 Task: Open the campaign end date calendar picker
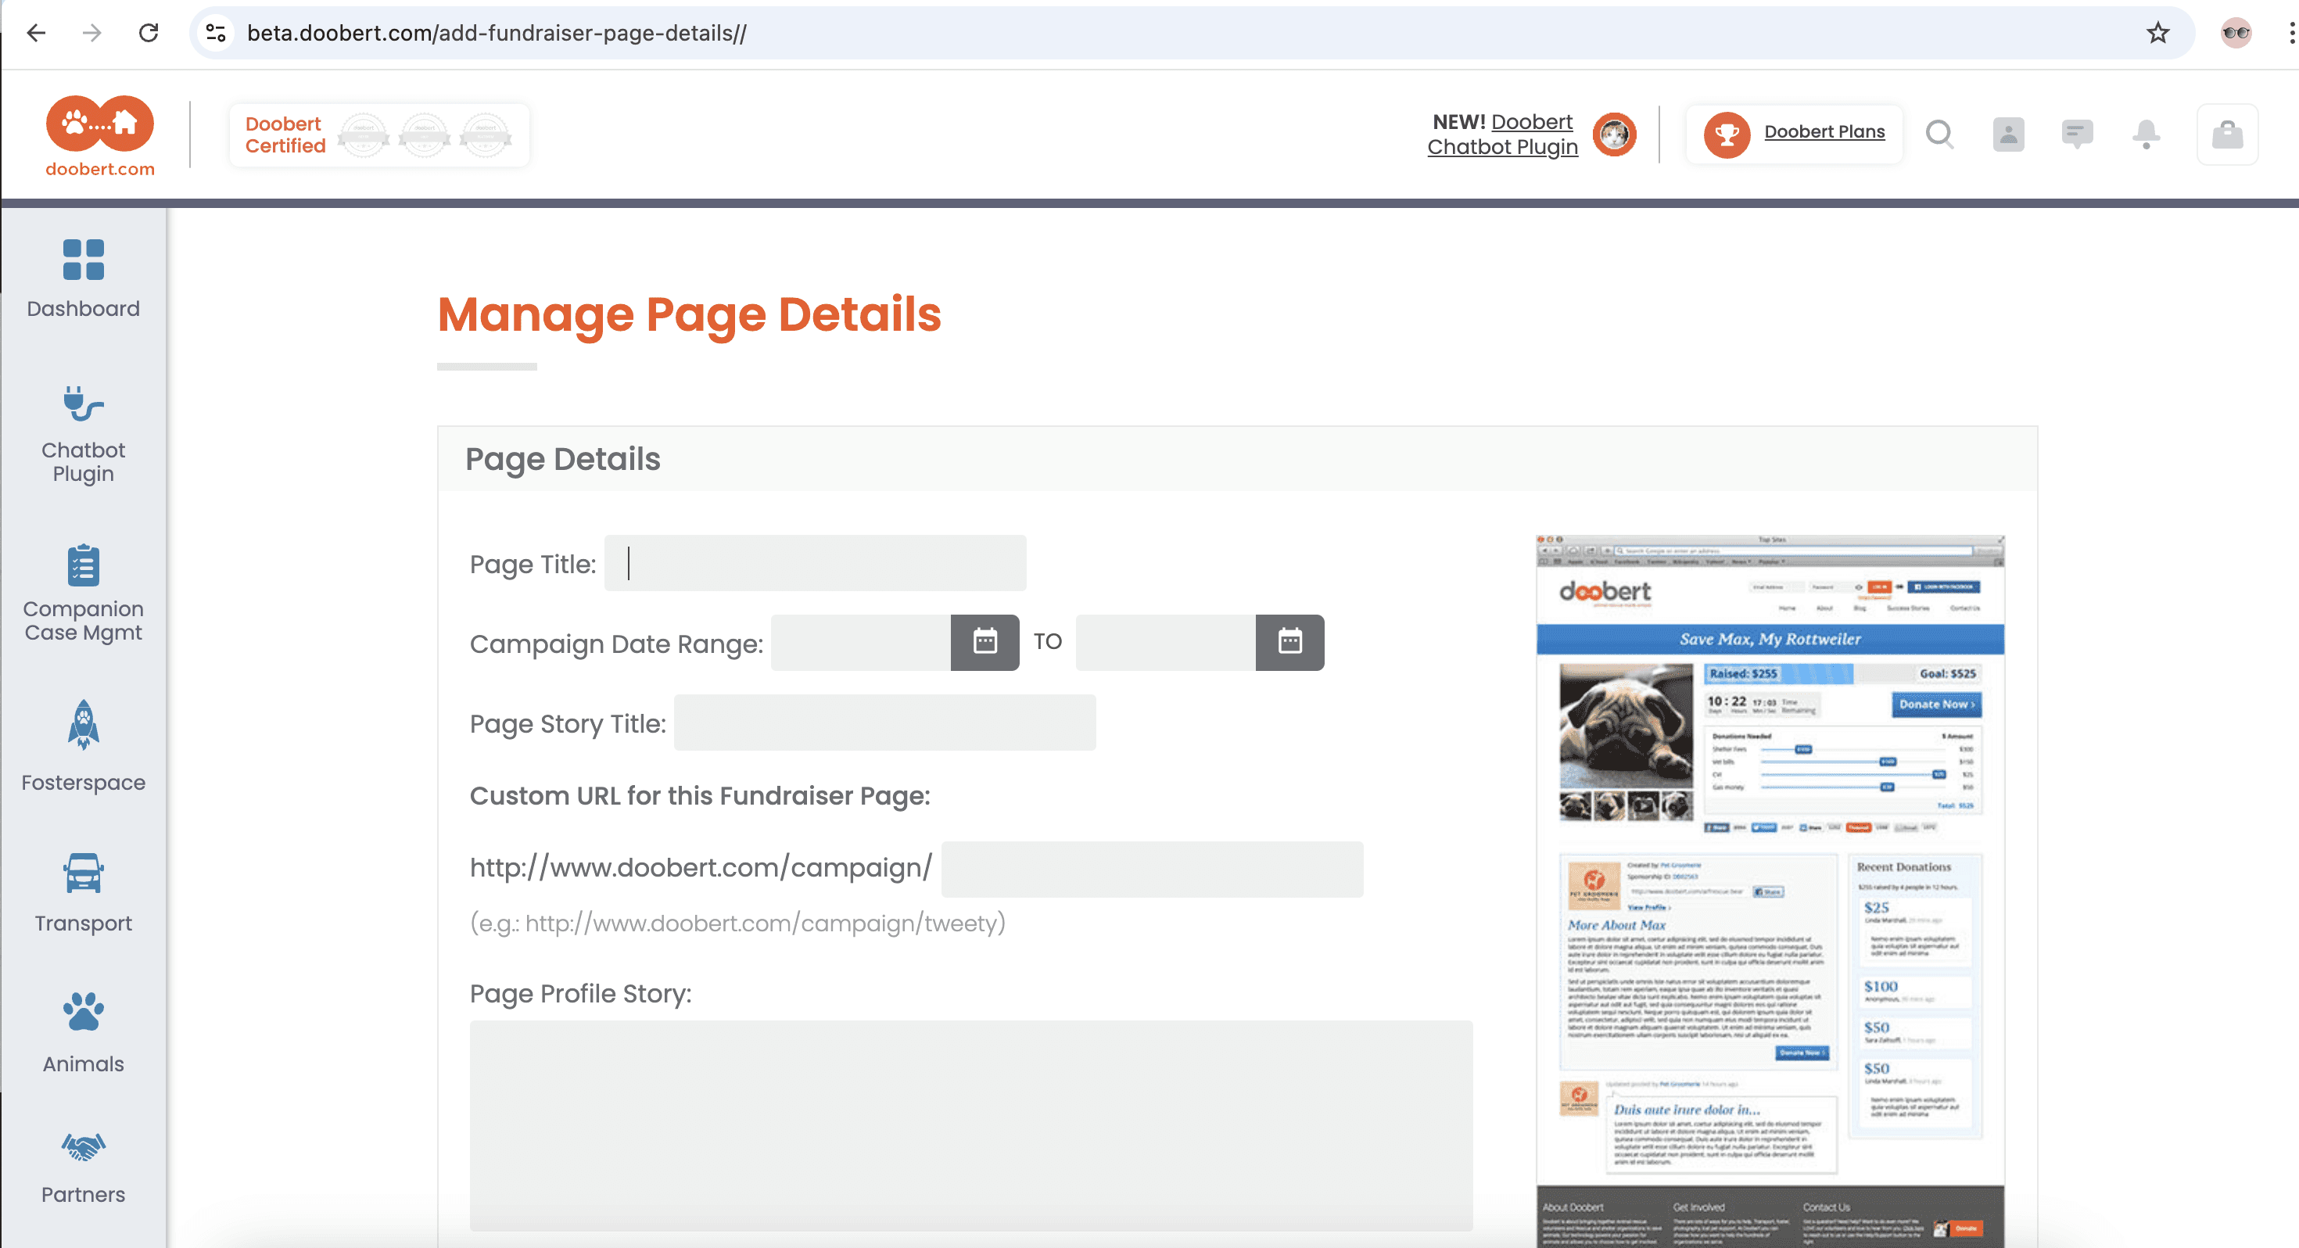[1289, 642]
